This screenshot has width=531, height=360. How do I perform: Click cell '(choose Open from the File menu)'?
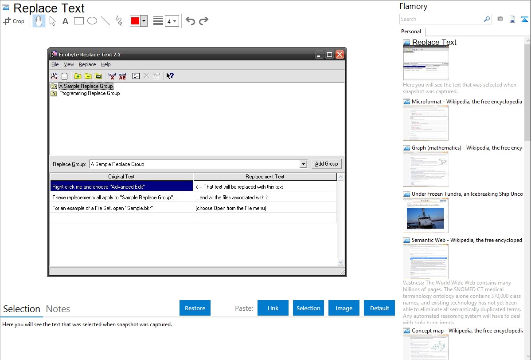[265, 208]
